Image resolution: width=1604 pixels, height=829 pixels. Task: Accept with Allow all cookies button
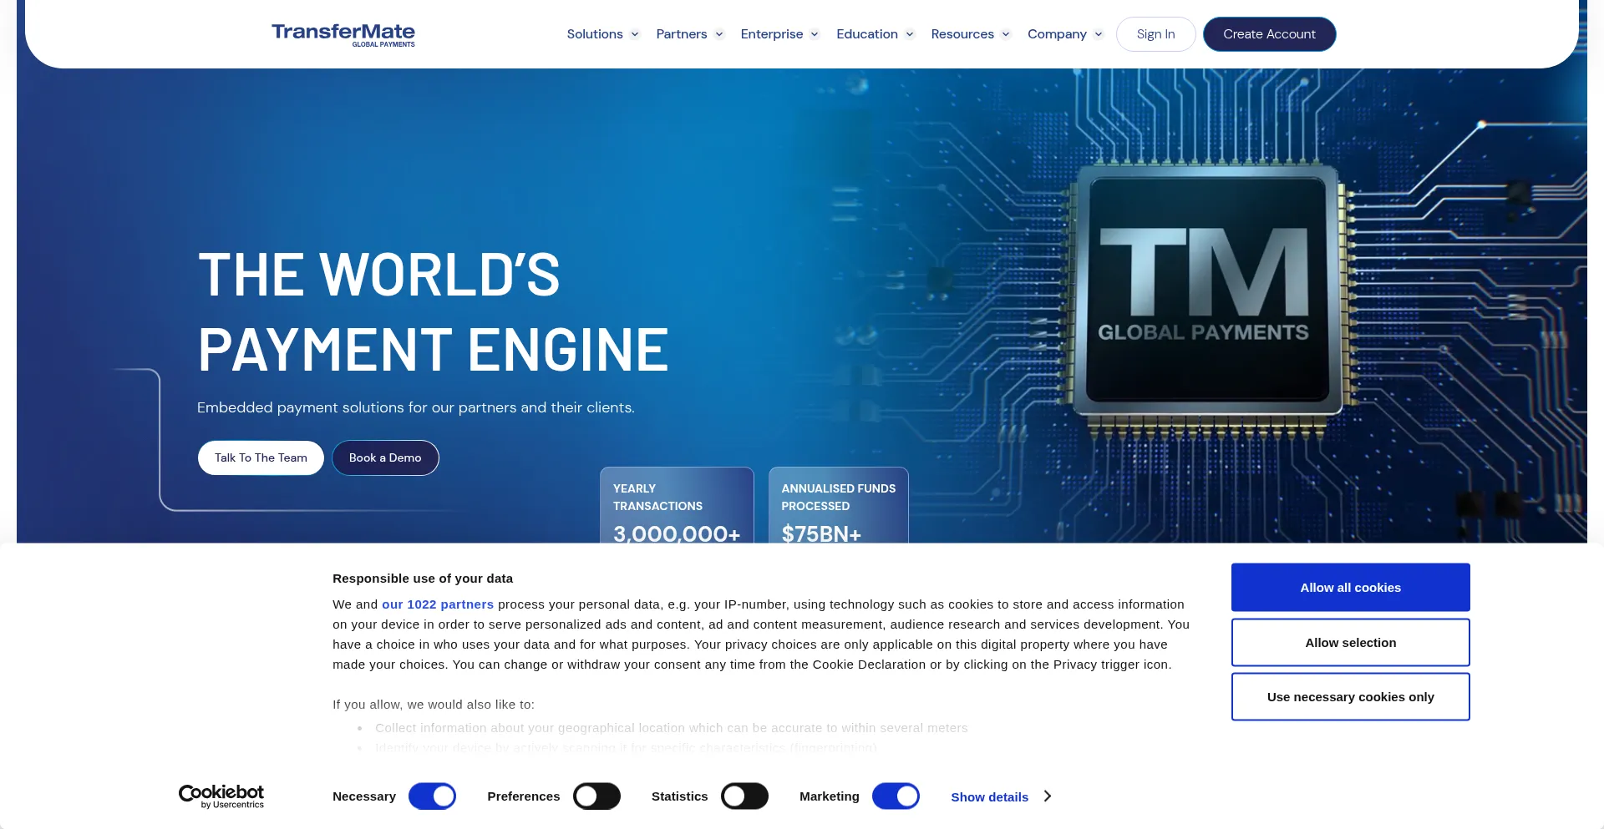pos(1350,588)
